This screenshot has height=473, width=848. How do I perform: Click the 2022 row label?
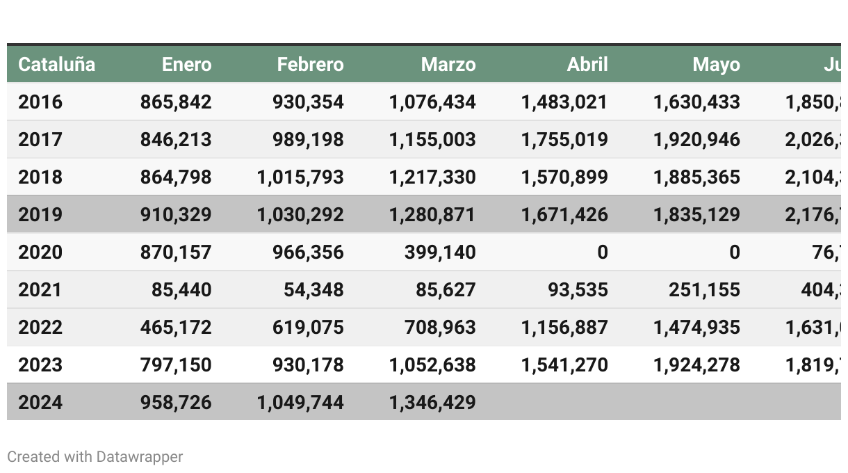[40, 327]
